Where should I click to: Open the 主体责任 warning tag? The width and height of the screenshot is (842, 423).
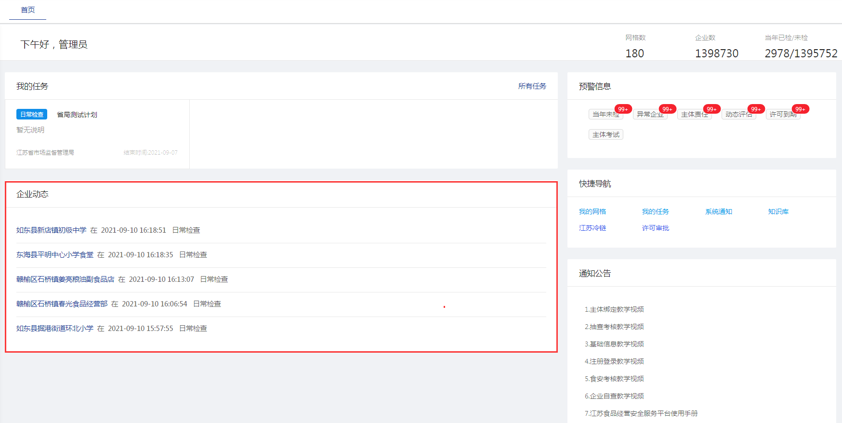694,115
